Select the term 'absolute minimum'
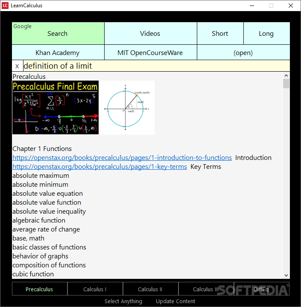301x307 pixels. [x=41, y=185]
